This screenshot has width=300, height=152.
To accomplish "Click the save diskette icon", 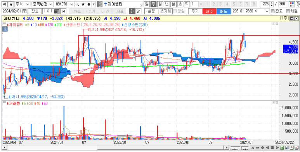I will click(x=286, y=148).
